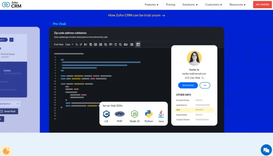The width and height of the screenshot is (273, 156).
Task: Redo the edit in code editor toolbar
Action: pos(81,44)
